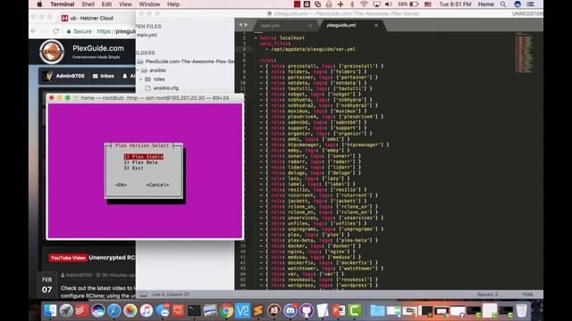Close the plexguide.yml tab
572x321 pixels.
click(376, 25)
